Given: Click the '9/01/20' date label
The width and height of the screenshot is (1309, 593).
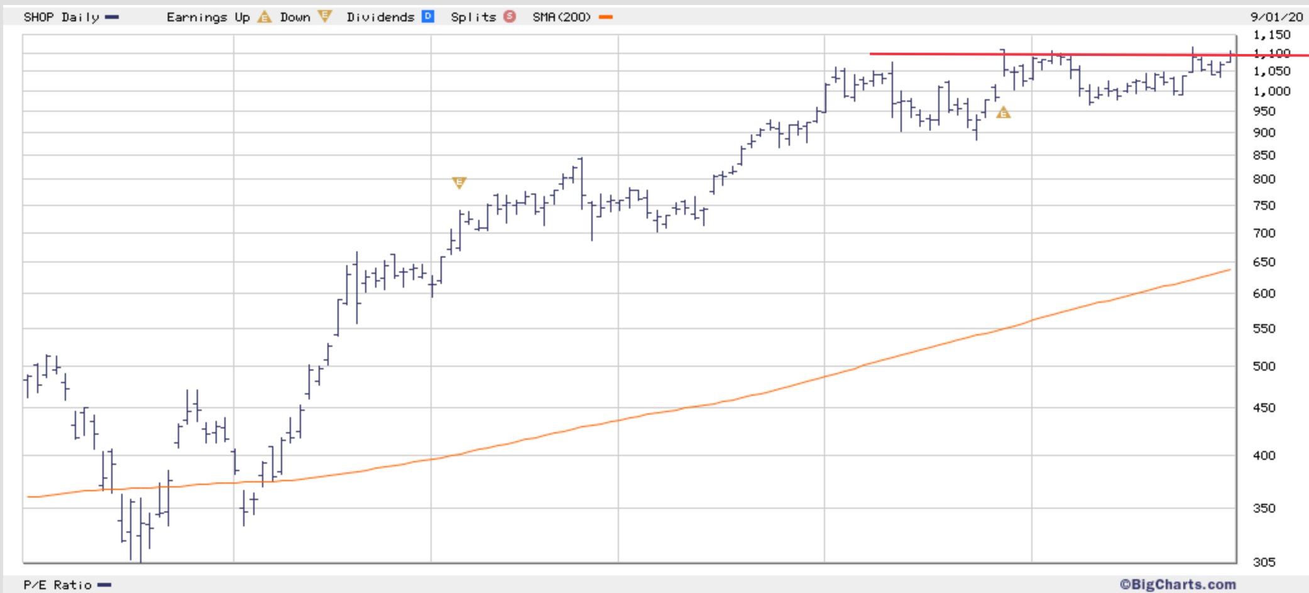Looking at the screenshot, I should point(1277,17).
